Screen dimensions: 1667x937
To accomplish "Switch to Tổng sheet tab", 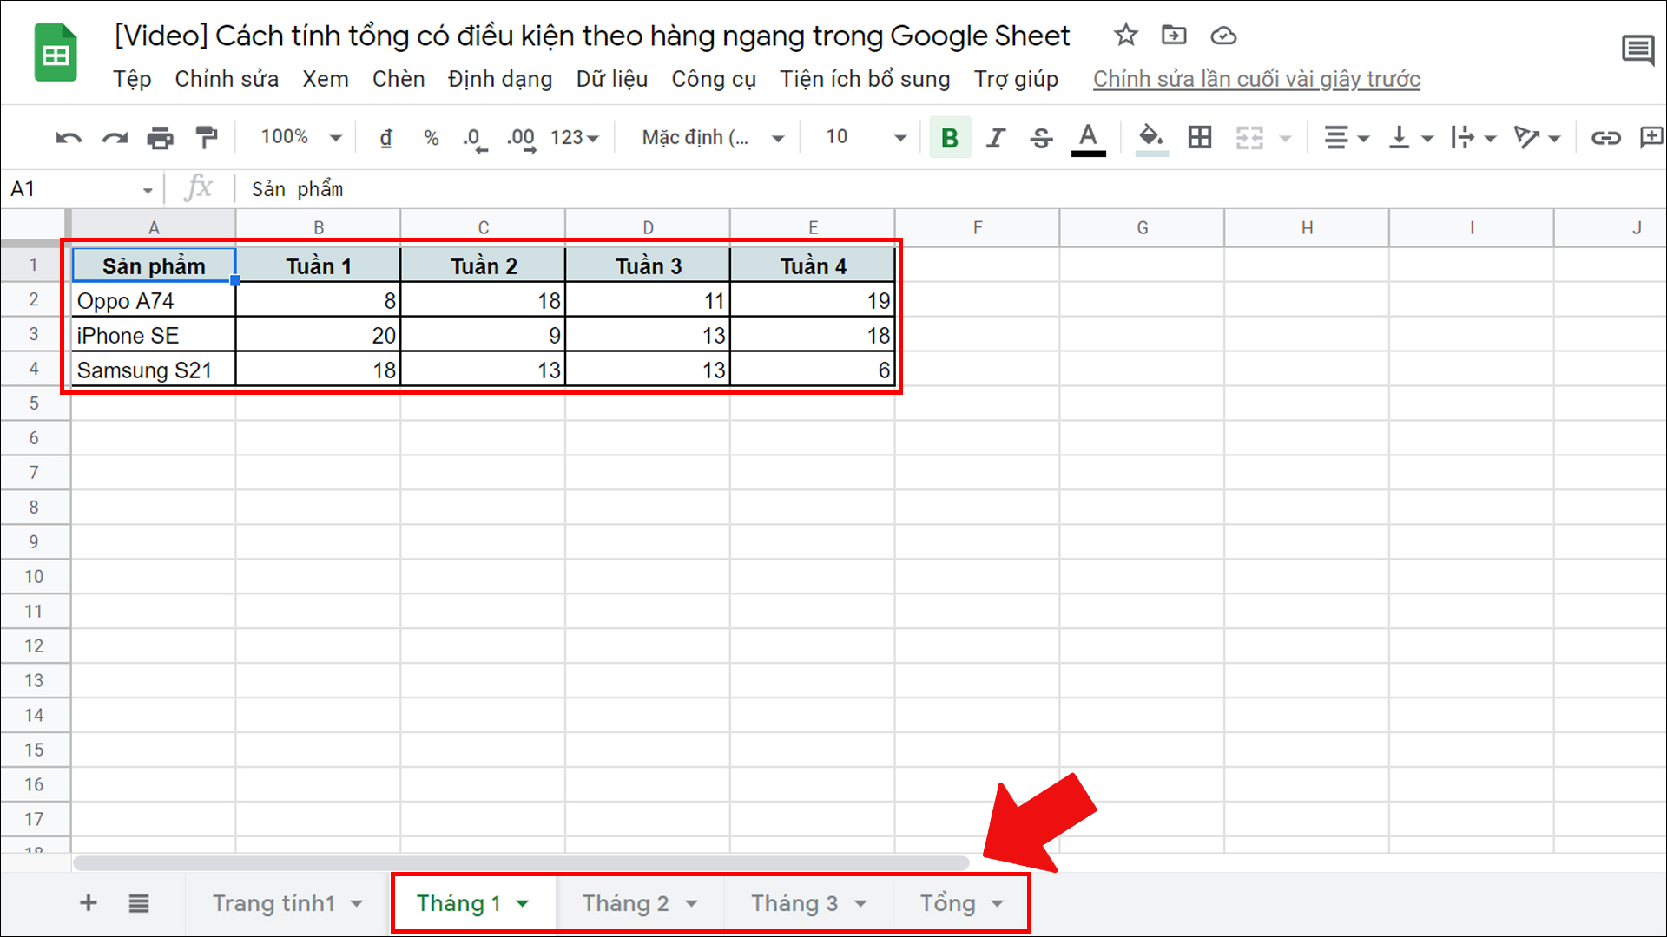I will click(x=961, y=903).
